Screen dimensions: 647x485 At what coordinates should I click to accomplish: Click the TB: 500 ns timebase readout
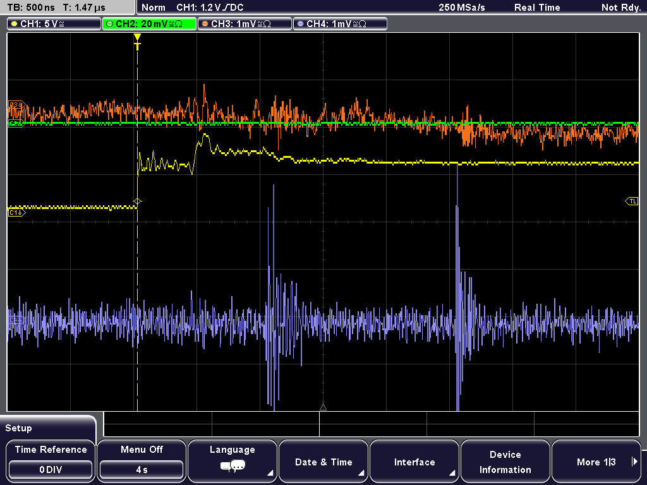pyautogui.click(x=32, y=8)
